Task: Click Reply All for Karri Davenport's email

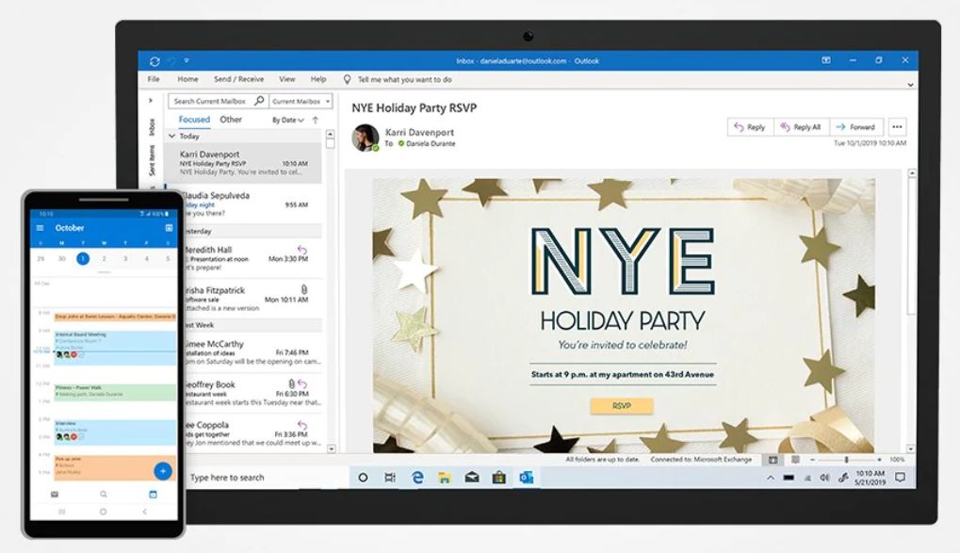Action: [x=802, y=126]
